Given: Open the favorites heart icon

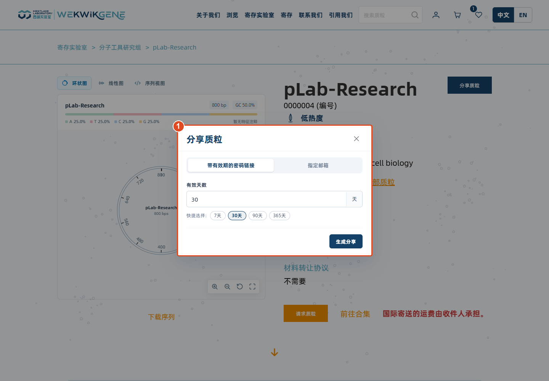Looking at the screenshot, I should 478,15.
